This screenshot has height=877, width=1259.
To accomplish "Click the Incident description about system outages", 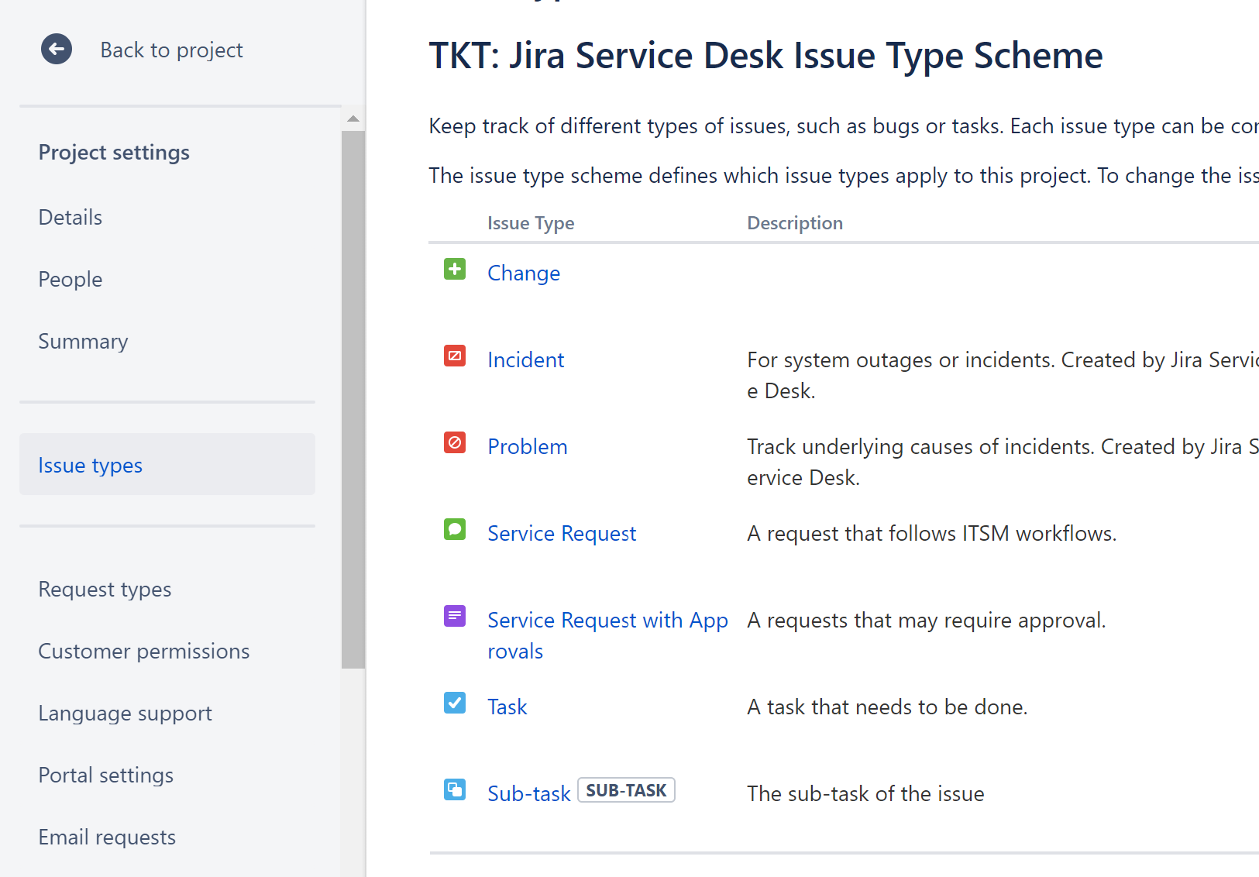I will pos(1003,376).
